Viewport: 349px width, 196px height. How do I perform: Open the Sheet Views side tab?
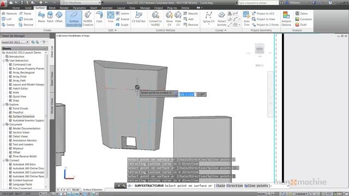52,79
